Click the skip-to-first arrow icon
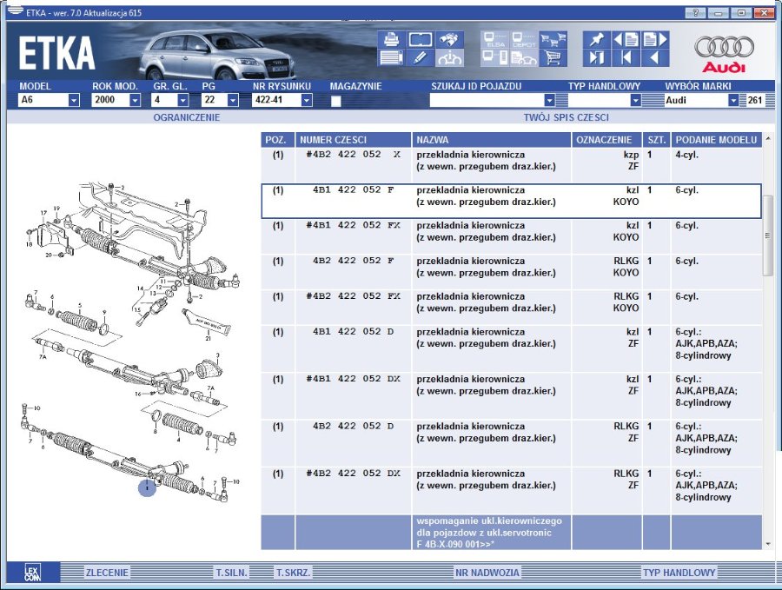 [626, 58]
